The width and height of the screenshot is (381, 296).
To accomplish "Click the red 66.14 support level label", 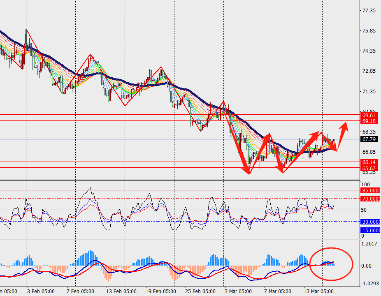I will 369,162.
